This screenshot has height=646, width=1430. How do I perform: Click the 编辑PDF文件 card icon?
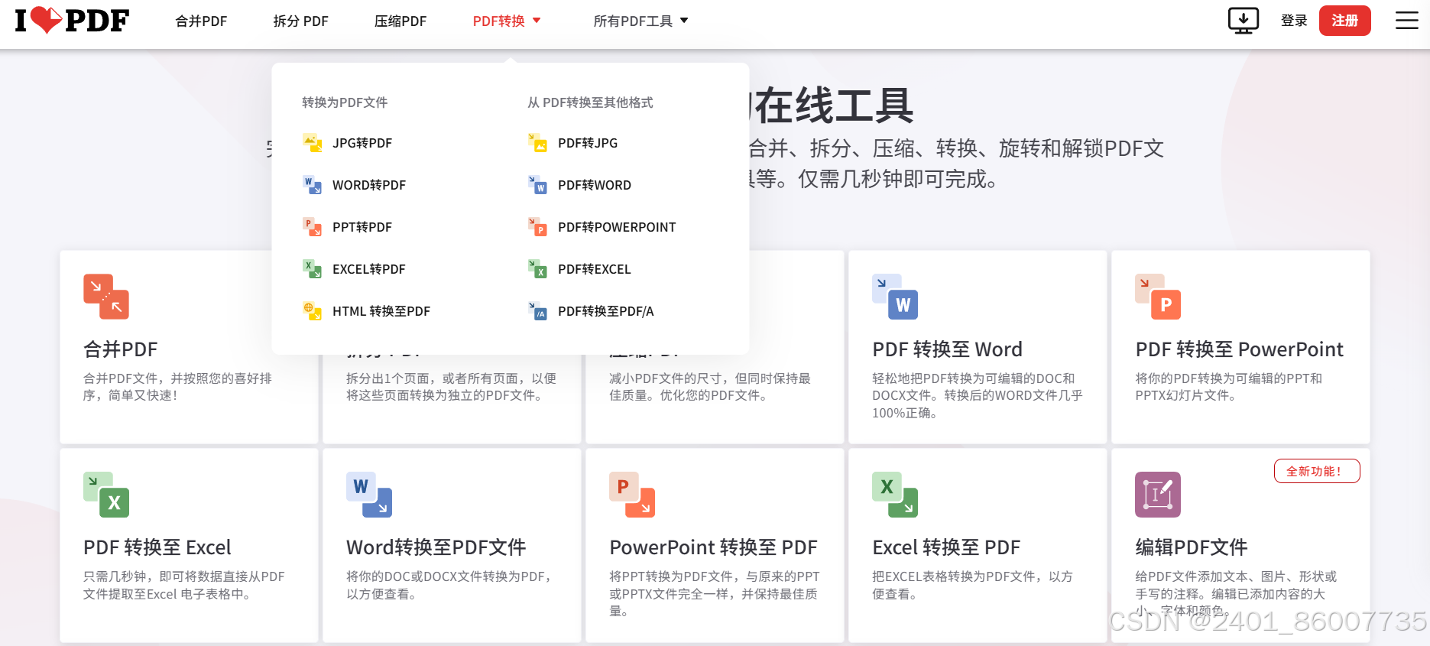point(1158,495)
